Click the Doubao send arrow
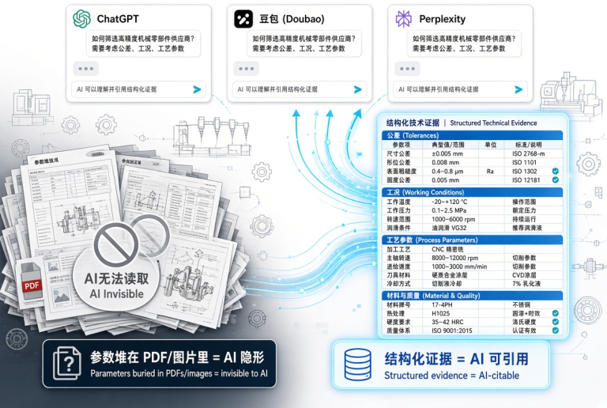This screenshot has width=607, height=408. [358, 89]
